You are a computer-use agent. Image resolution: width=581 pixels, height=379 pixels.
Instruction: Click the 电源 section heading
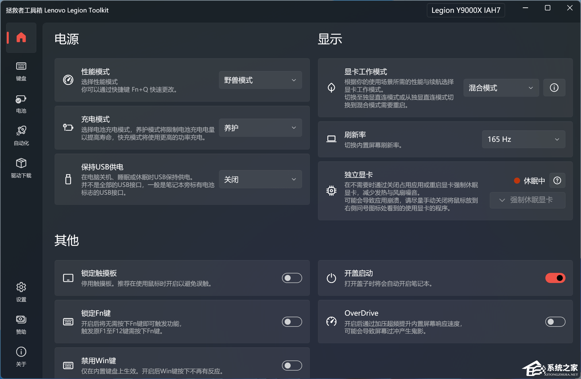(67, 39)
